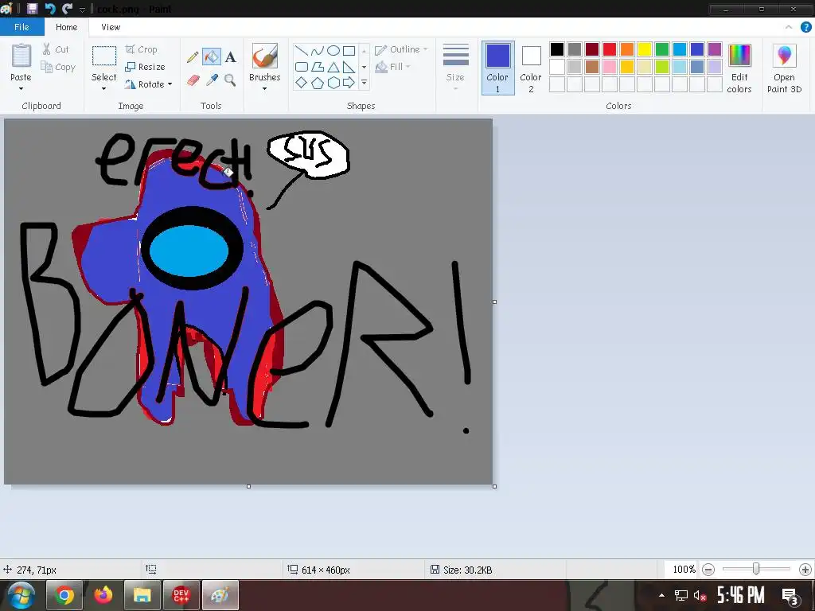815x611 pixels.
Task: Expand the Paste options arrow
Action: point(21,89)
